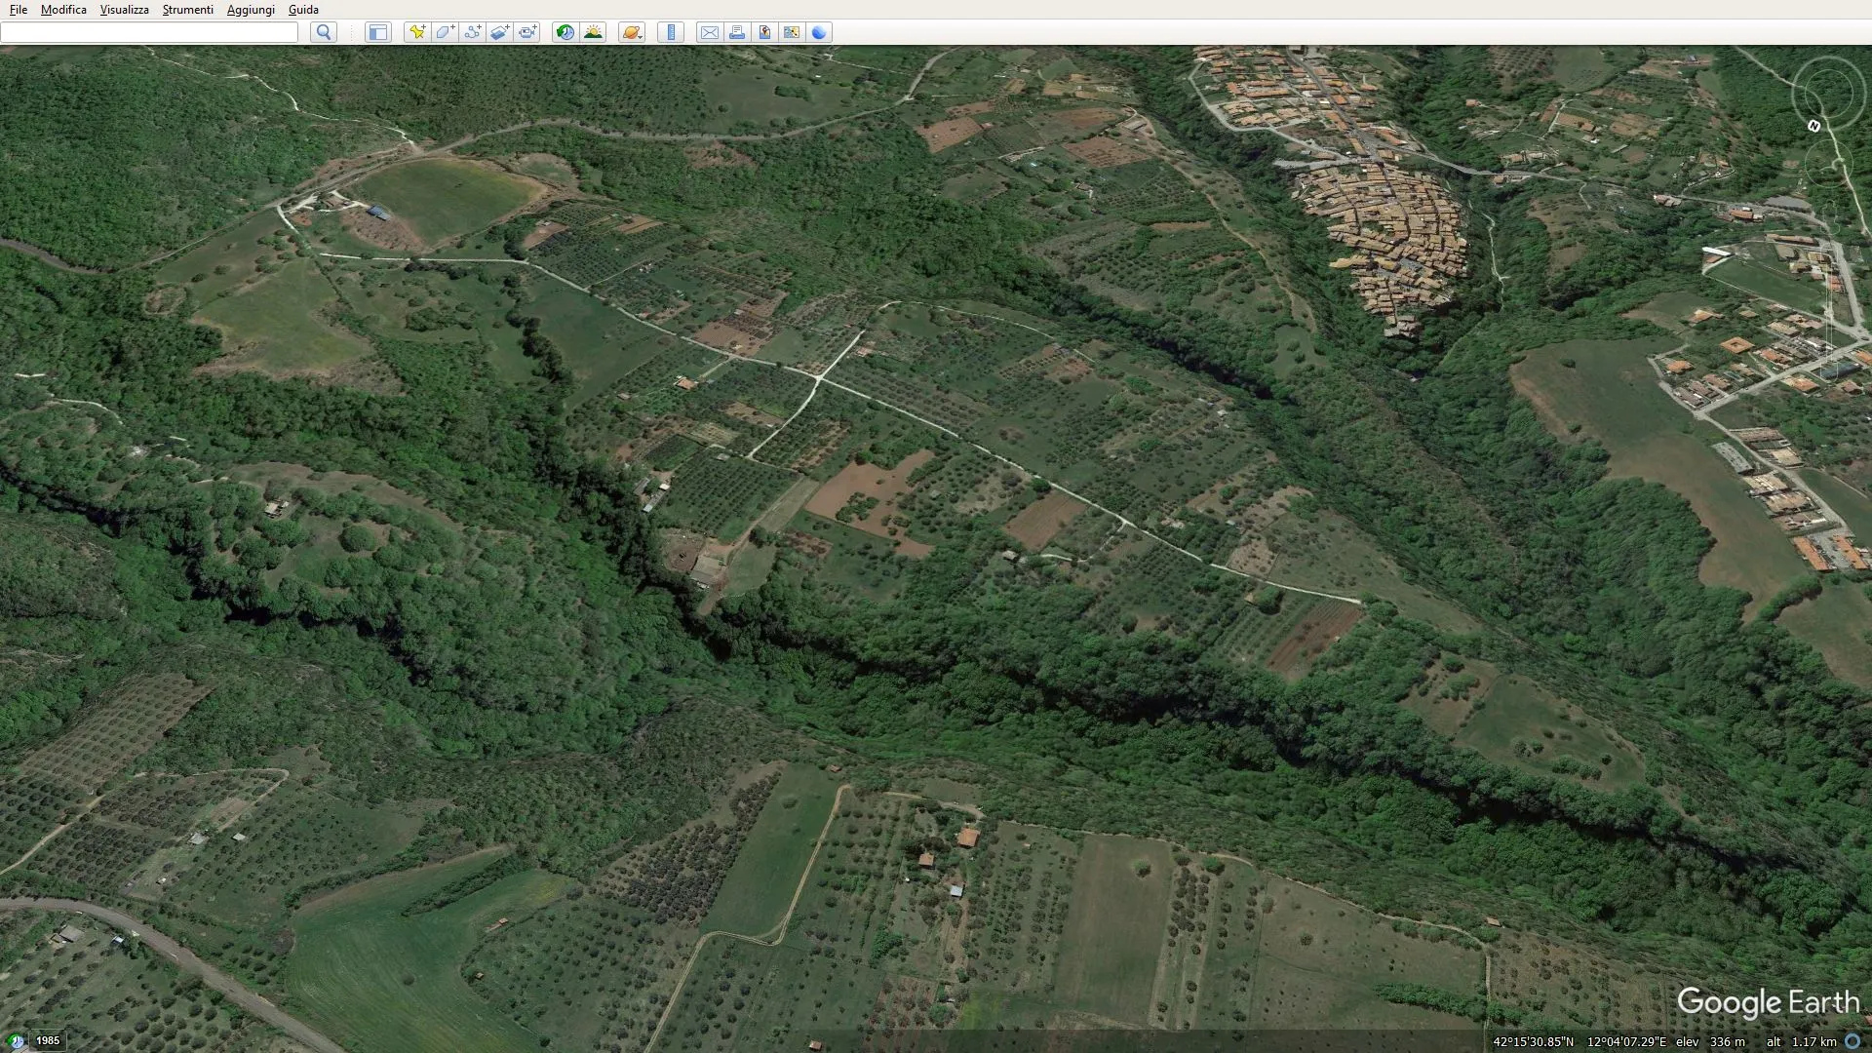Select the path drawing tool
This screenshot has height=1053, width=1872.
(x=473, y=32)
